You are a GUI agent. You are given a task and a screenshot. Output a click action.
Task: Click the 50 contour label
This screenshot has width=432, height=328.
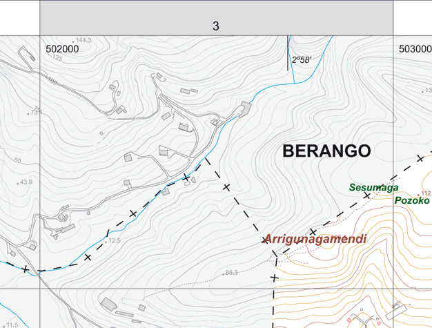tap(17, 160)
